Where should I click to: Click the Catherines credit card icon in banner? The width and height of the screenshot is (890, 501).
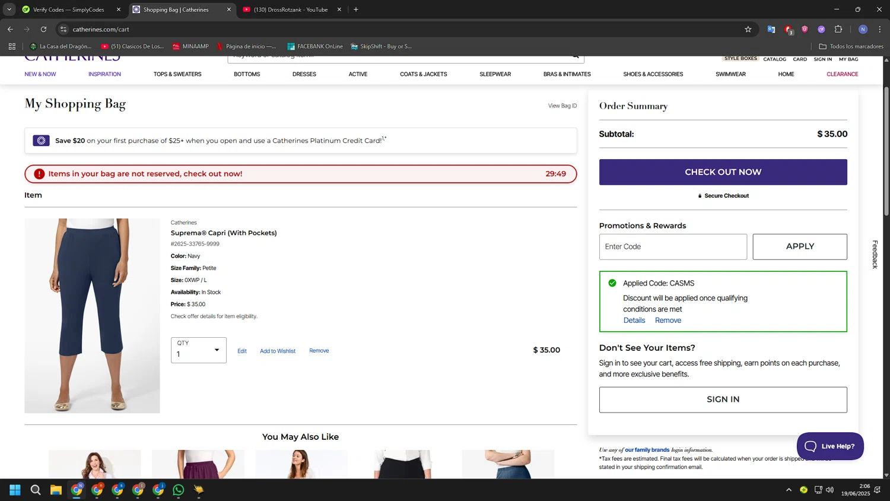click(41, 141)
